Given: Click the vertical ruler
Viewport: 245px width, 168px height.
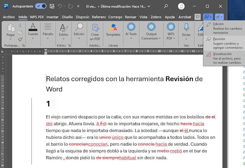Looking at the screenshot, I should pyautogui.click(x=3, y=111).
